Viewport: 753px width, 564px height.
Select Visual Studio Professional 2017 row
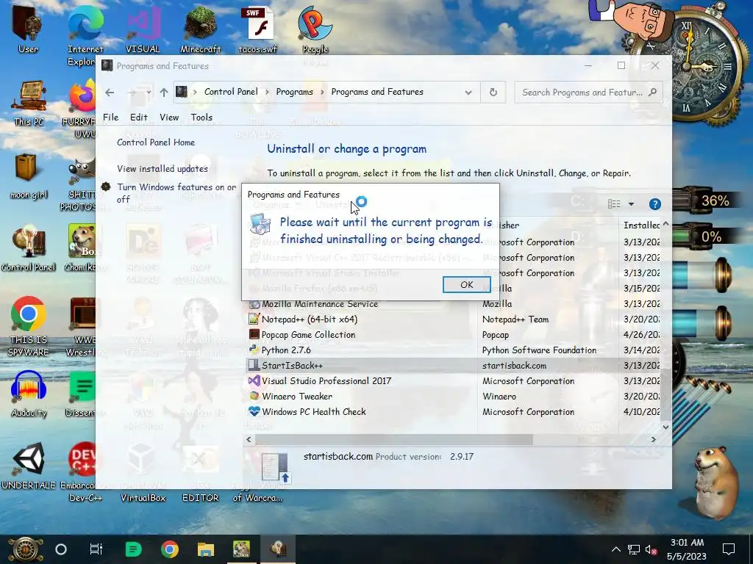tap(453, 381)
